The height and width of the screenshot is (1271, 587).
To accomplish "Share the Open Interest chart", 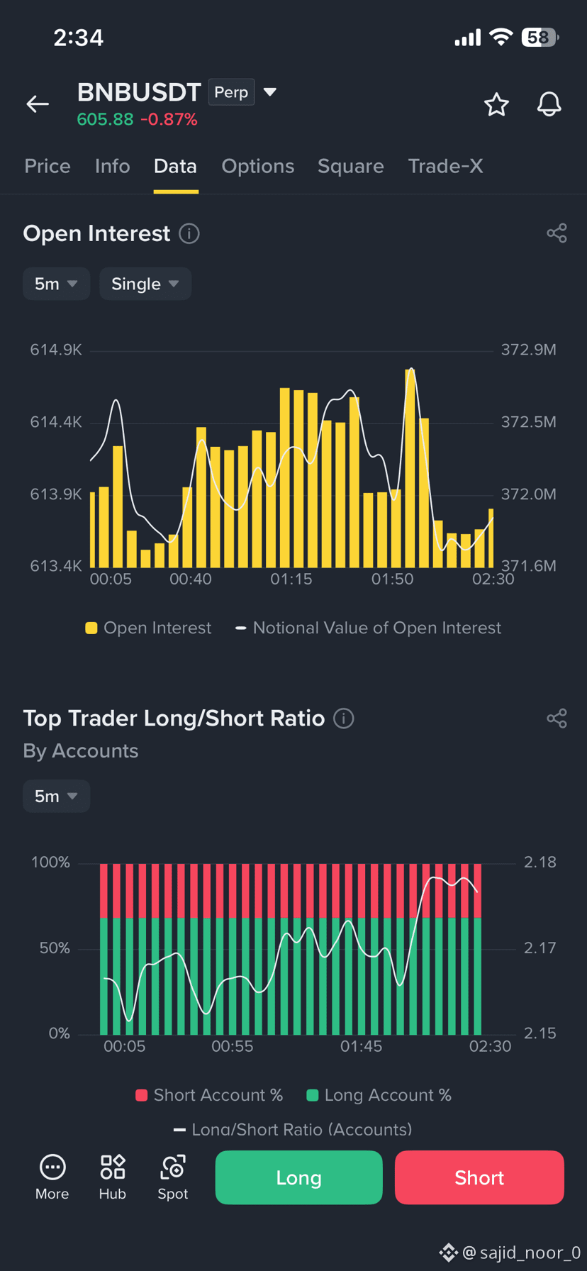I will point(557,233).
